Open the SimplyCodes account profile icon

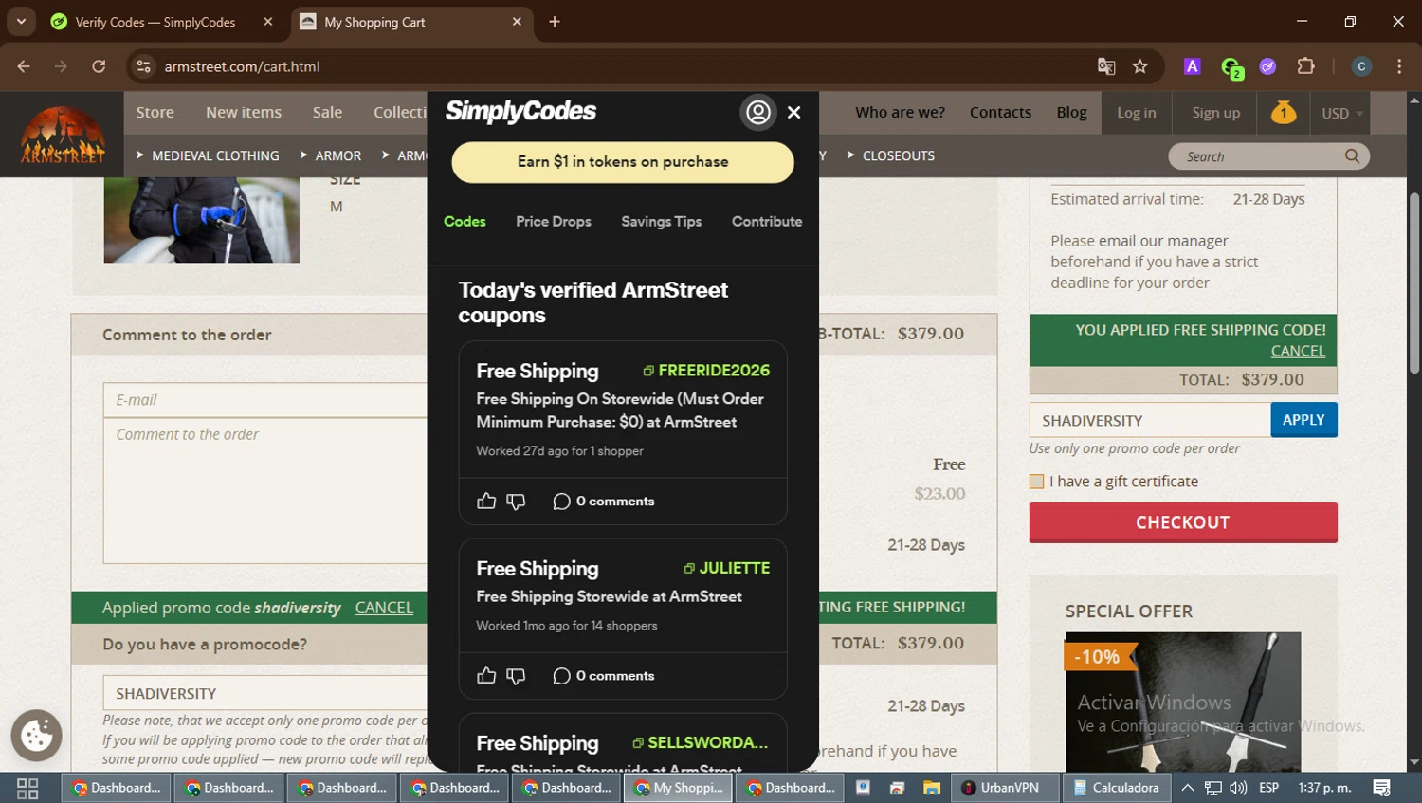pyautogui.click(x=757, y=113)
